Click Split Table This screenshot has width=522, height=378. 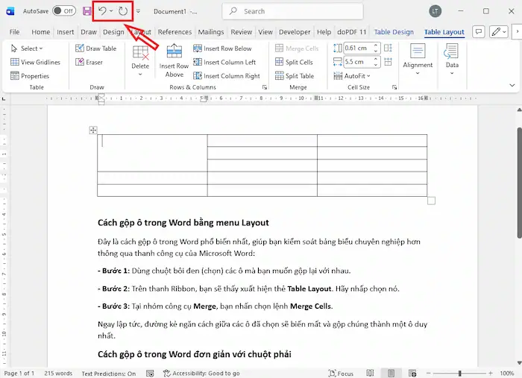[x=295, y=76]
